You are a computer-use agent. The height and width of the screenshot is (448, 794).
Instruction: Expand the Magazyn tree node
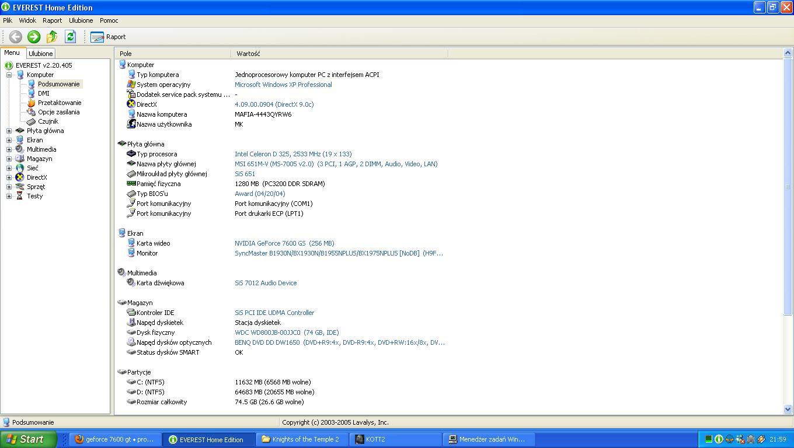click(x=9, y=159)
